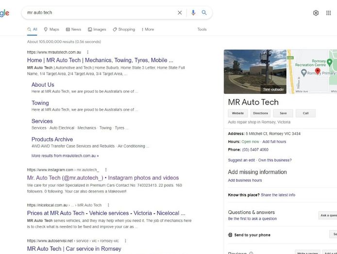The width and height of the screenshot is (337, 254).
Task: Open the Services sitelink
Action: 42,121
